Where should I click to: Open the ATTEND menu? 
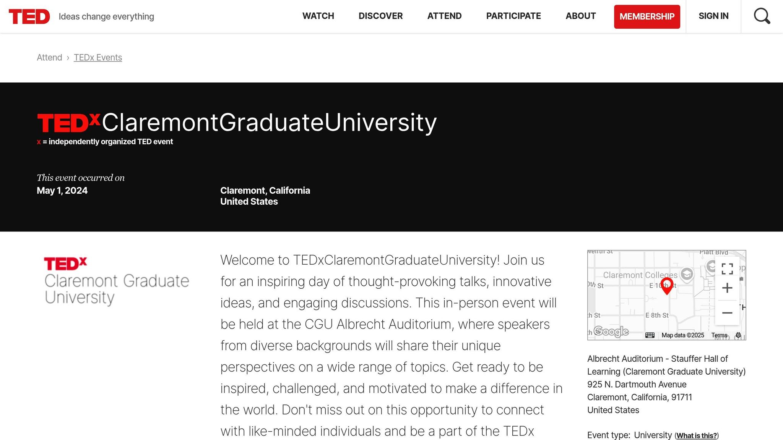[x=444, y=16]
